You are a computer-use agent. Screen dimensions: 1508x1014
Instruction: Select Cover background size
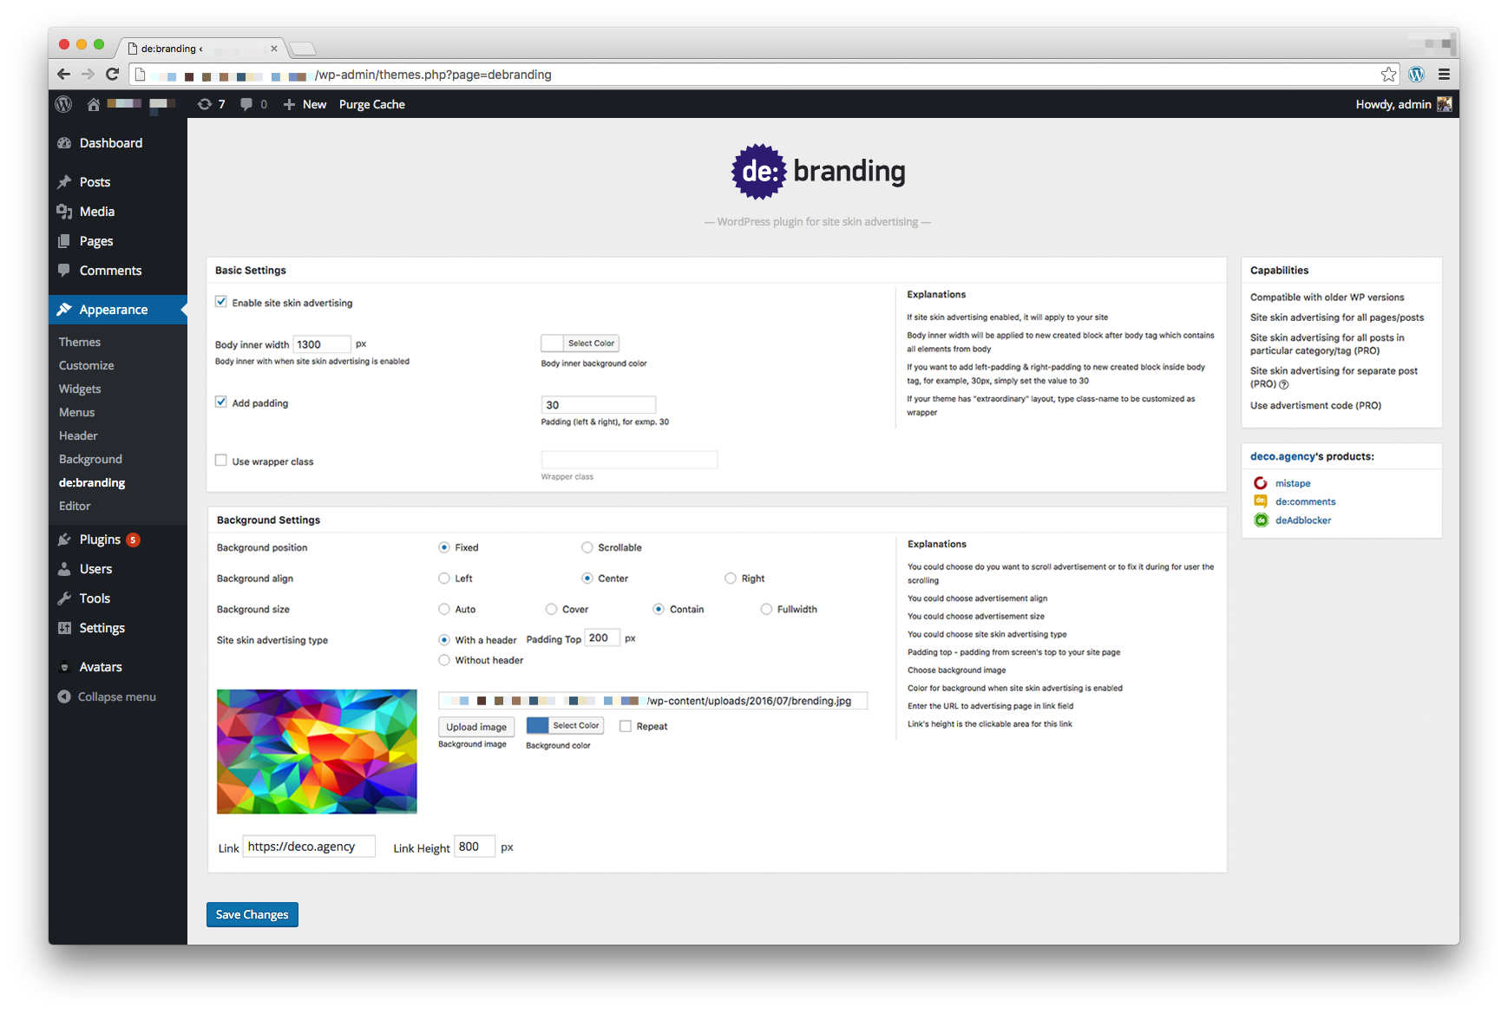pos(552,609)
